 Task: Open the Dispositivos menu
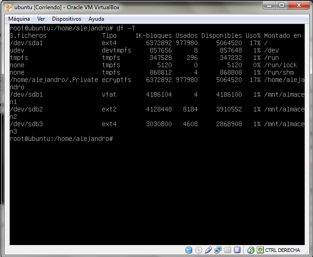[x=66, y=19]
